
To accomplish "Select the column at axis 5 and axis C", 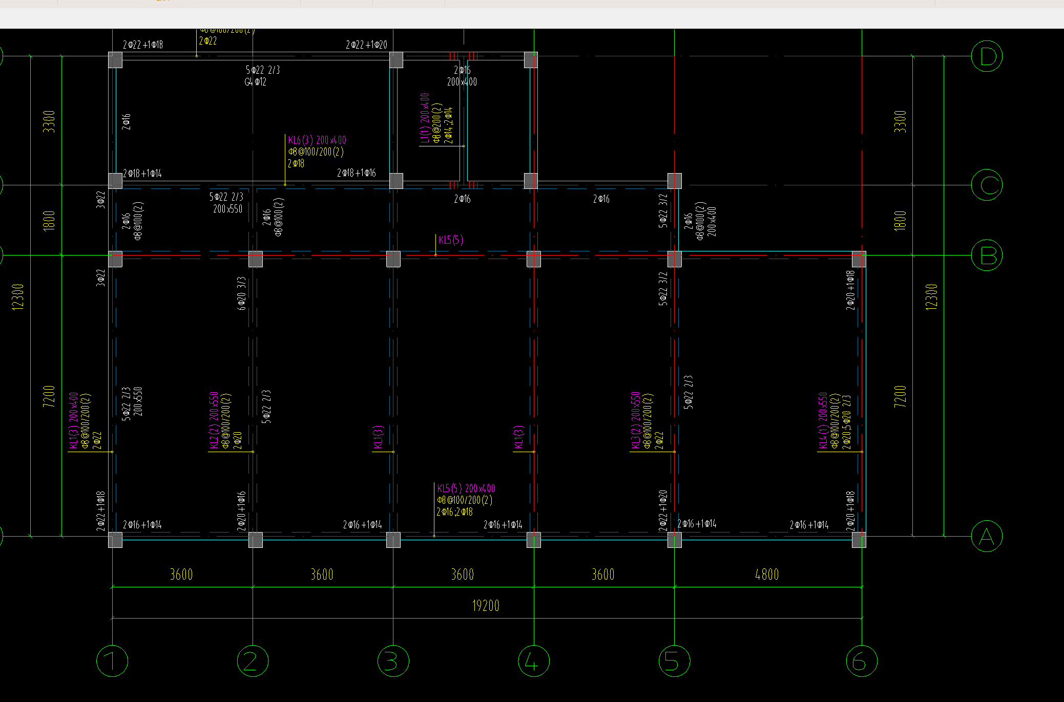I will point(675,181).
